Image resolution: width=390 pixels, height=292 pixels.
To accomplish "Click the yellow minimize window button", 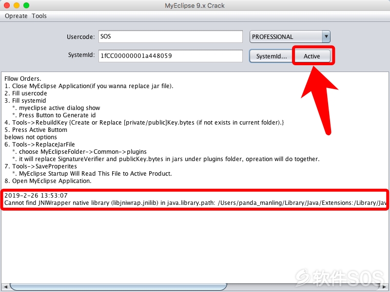I will [17, 5].
